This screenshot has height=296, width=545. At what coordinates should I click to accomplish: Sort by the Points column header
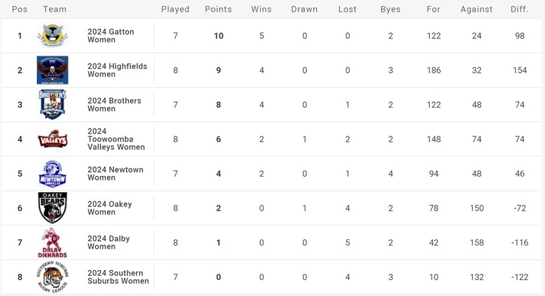[x=218, y=10]
